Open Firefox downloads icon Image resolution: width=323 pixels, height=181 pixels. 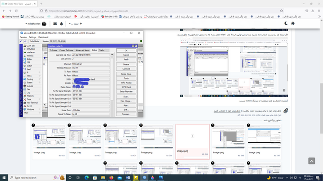pos(313,11)
